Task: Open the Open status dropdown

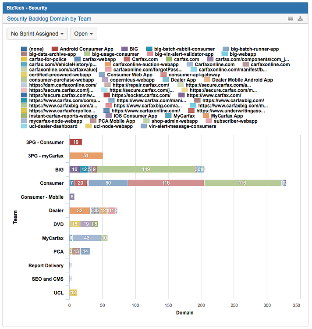Action: tap(83, 34)
